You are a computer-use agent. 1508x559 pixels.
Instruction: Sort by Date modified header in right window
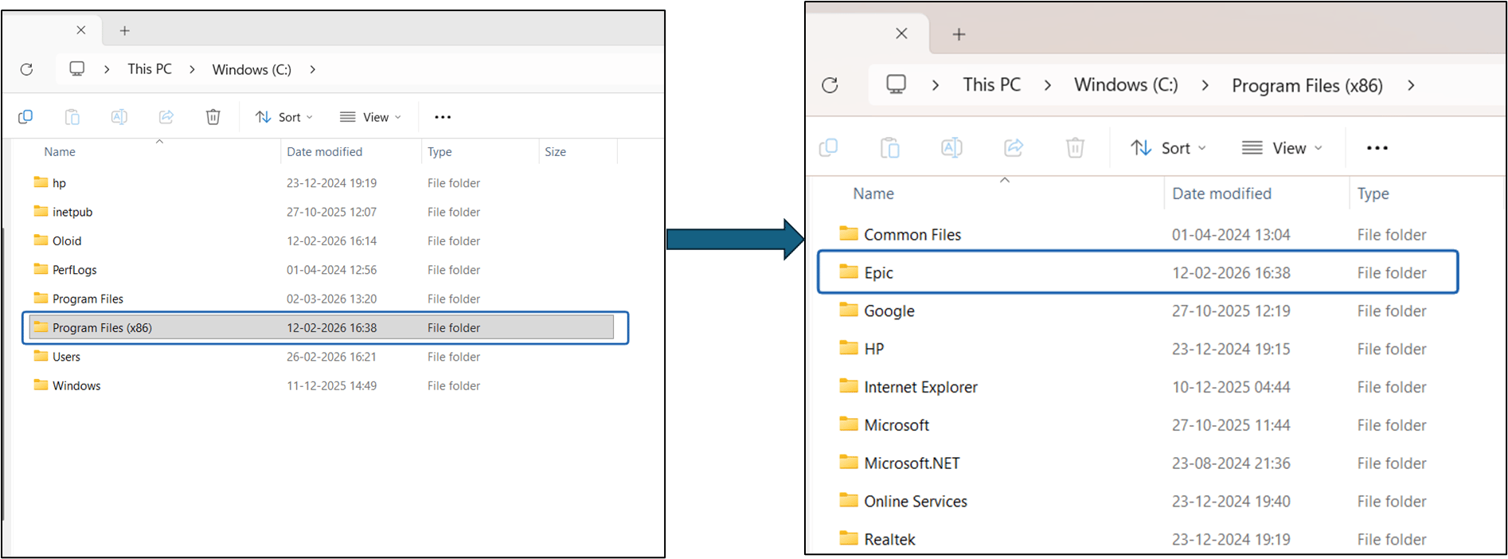1221,193
